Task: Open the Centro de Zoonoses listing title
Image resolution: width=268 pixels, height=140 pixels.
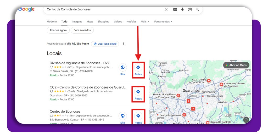Action: point(65,112)
